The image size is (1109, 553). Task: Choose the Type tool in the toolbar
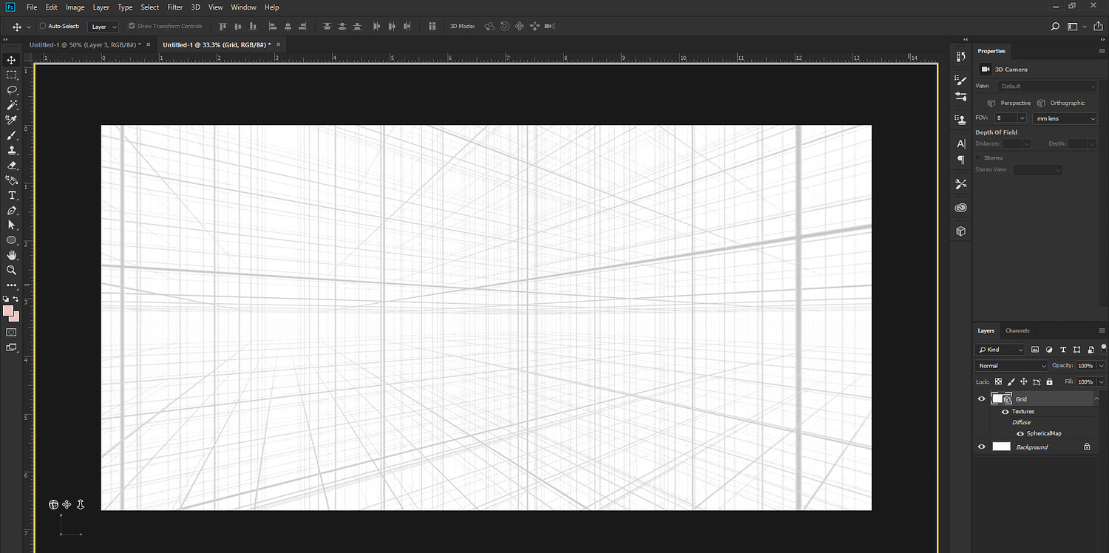point(10,195)
